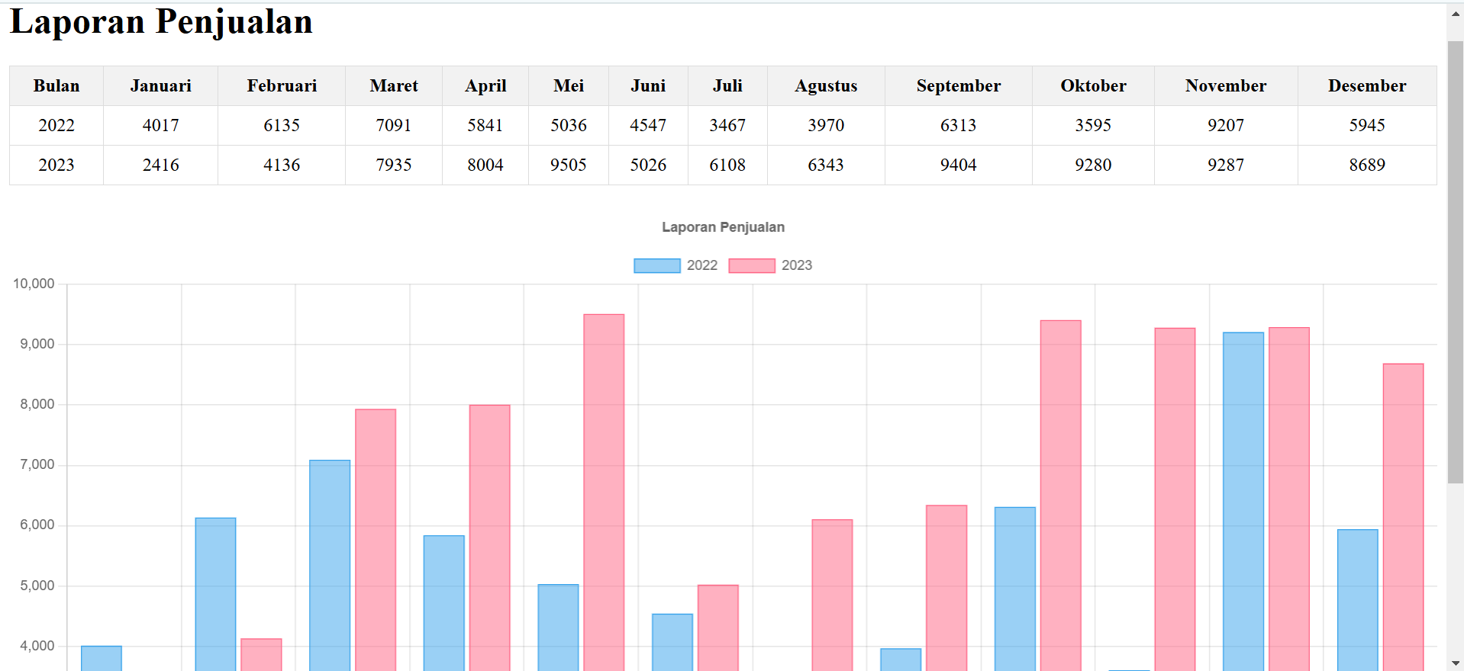Toggle the 2022 dataset legend swatch

coord(656,265)
